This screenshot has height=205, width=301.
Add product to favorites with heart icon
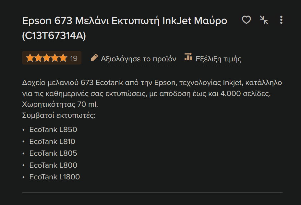(246, 20)
